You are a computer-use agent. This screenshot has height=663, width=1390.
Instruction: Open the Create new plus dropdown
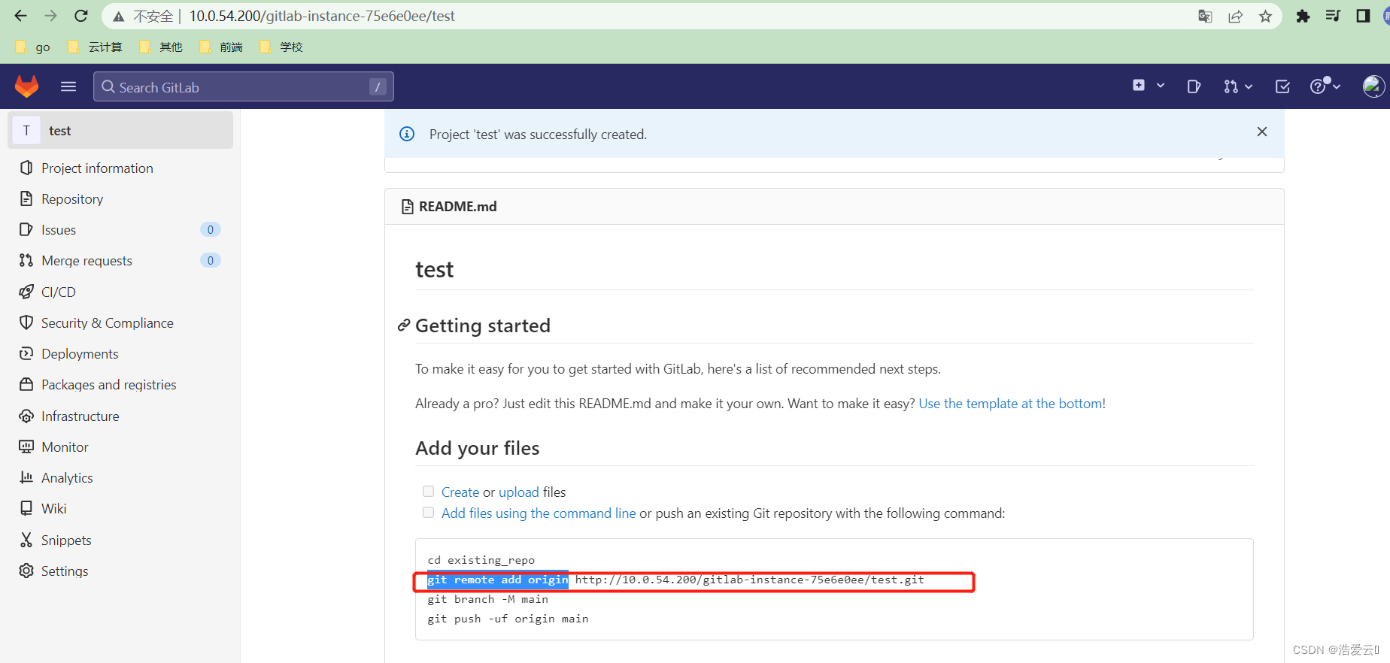(1149, 86)
